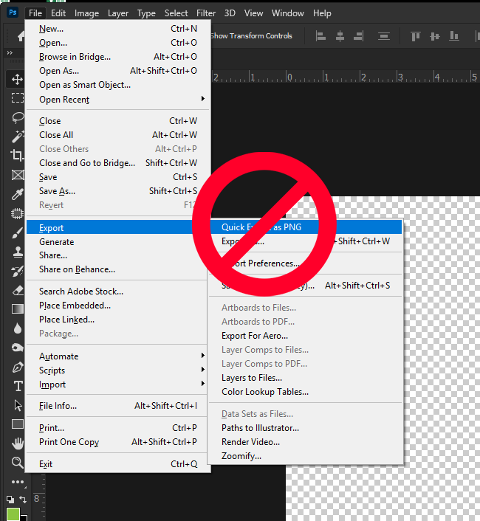Image resolution: width=480 pixels, height=521 pixels.
Task: Click the align horizontal centers icon
Action: tap(340, 36)
